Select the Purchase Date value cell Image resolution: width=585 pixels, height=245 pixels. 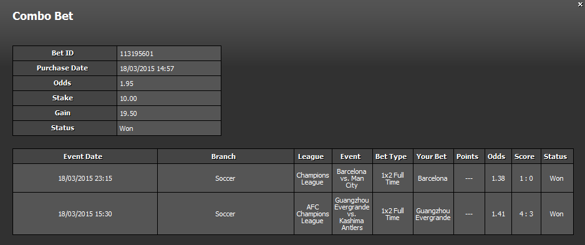169,68
